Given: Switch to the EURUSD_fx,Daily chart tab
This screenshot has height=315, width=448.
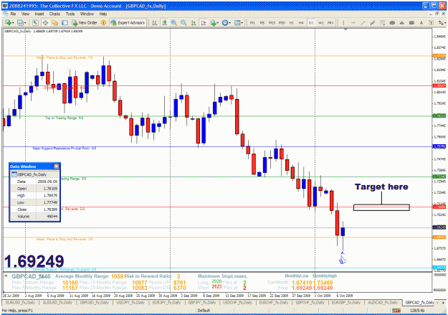Looking at the screenshot, I should pos(20,302).
